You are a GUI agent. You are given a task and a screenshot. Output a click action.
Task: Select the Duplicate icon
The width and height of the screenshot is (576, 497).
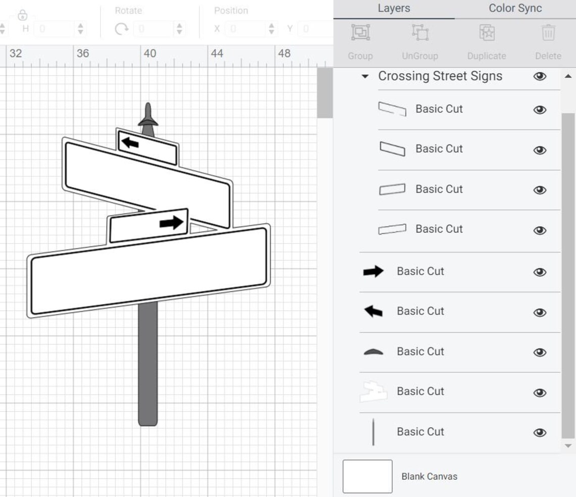coord(487,33)
